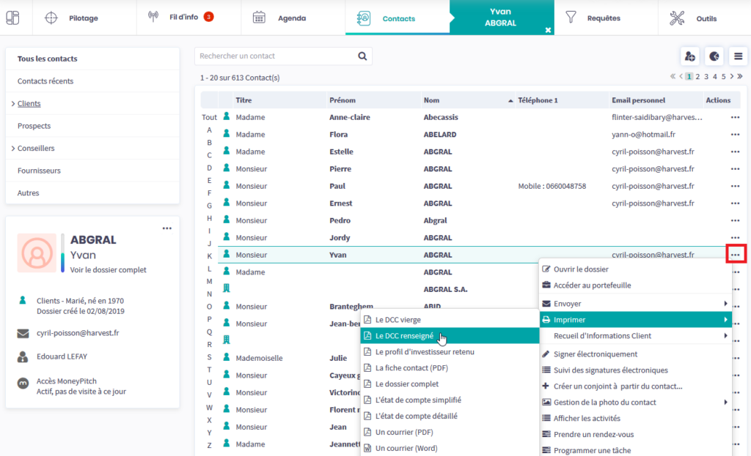Click the MoneyPitch access icon
This screenshot has width=751, height=456.
click(x=23, y=382)
